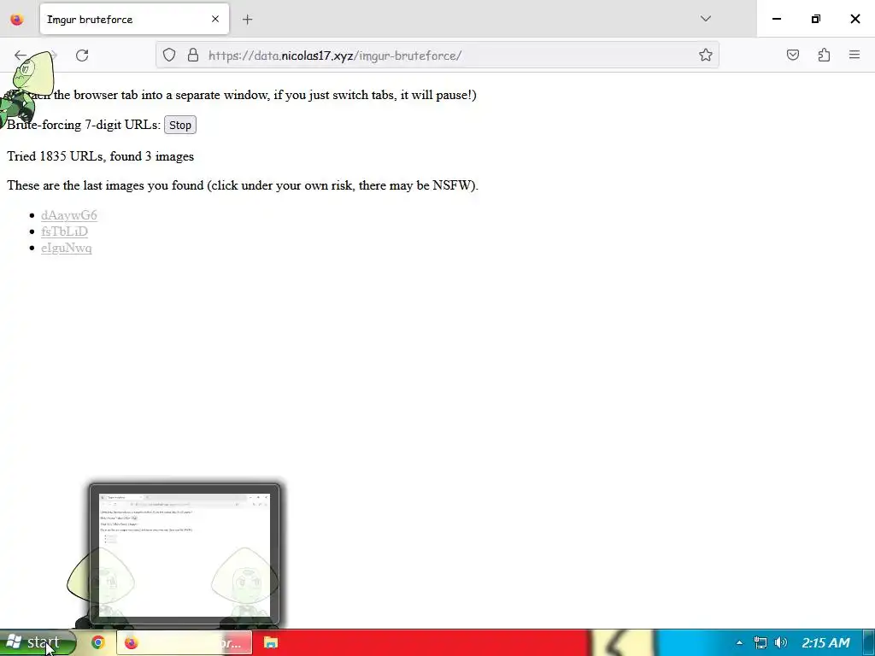Open the dAaywG6 image link
Viewport: 875px width, 656px height.
[68, 215]
